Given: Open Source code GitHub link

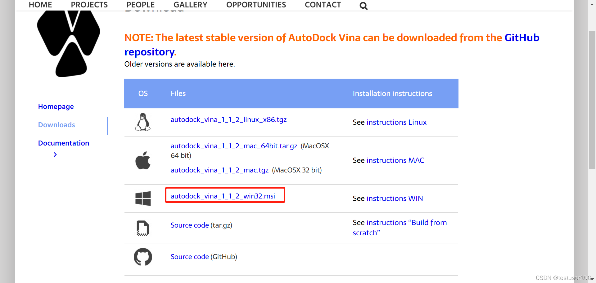Looking at the screenshot, I should pos(190,257).
